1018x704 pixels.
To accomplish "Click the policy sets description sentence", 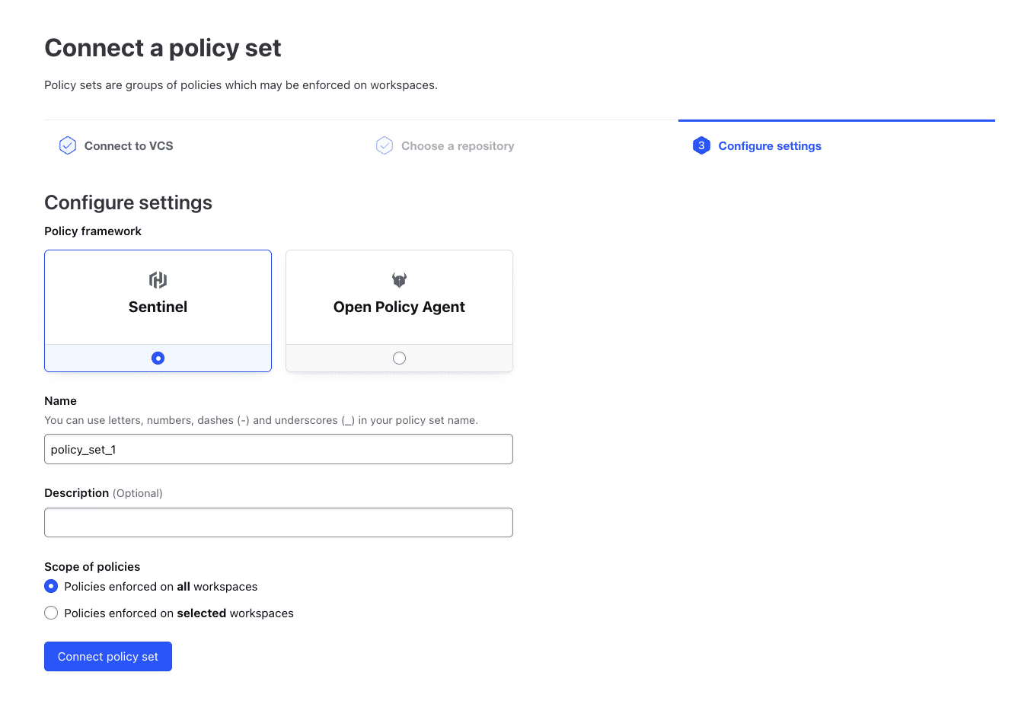I will [241, 85].
